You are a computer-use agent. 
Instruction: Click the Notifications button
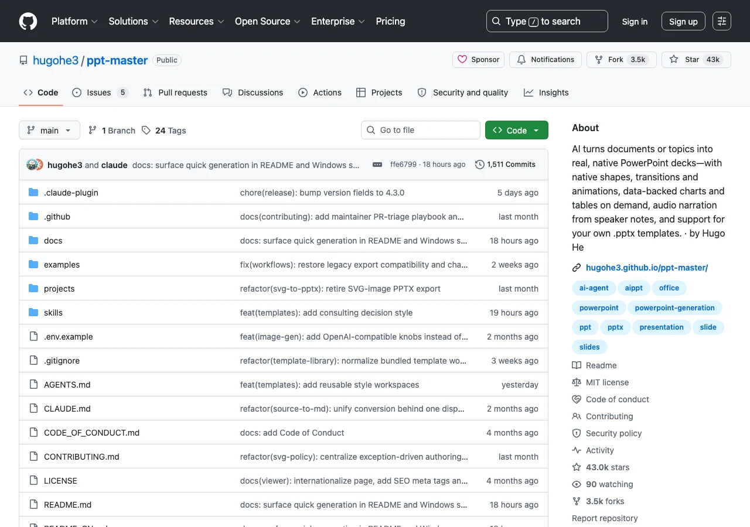coord(546,60)
